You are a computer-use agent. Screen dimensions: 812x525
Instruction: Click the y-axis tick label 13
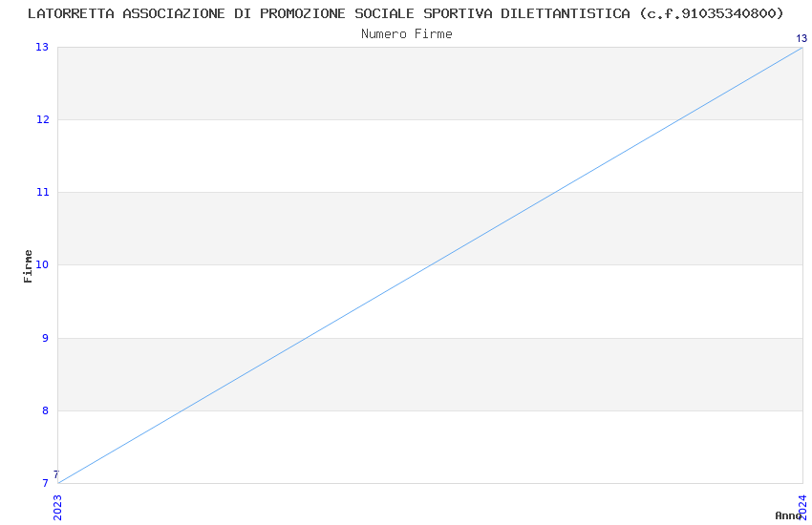point(42,47)
